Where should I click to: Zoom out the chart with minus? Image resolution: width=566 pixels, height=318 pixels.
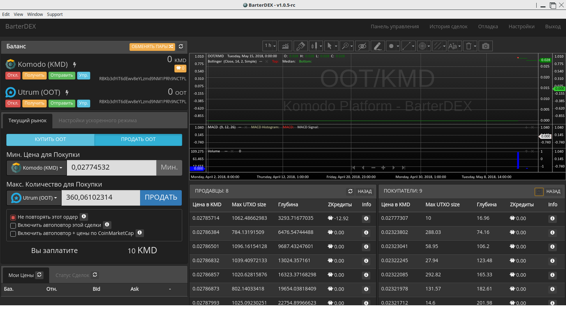coord(373,168)
